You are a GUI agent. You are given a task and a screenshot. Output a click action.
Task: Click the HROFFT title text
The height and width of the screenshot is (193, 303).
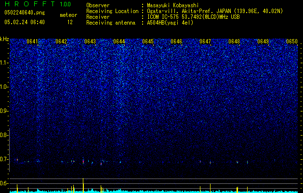click(30, 4)
